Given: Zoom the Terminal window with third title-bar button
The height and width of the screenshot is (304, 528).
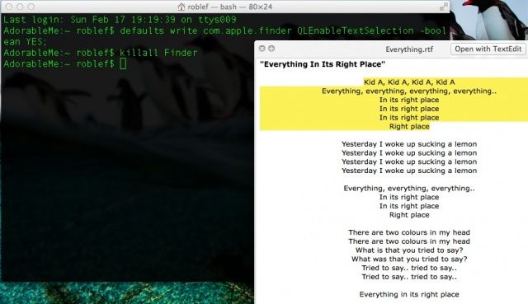Looking at the screenshot, I should (31, 7).
